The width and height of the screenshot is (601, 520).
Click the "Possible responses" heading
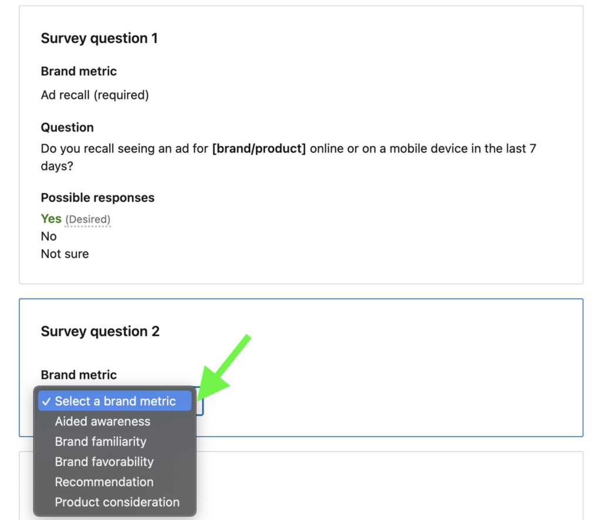tap(97, 197)
